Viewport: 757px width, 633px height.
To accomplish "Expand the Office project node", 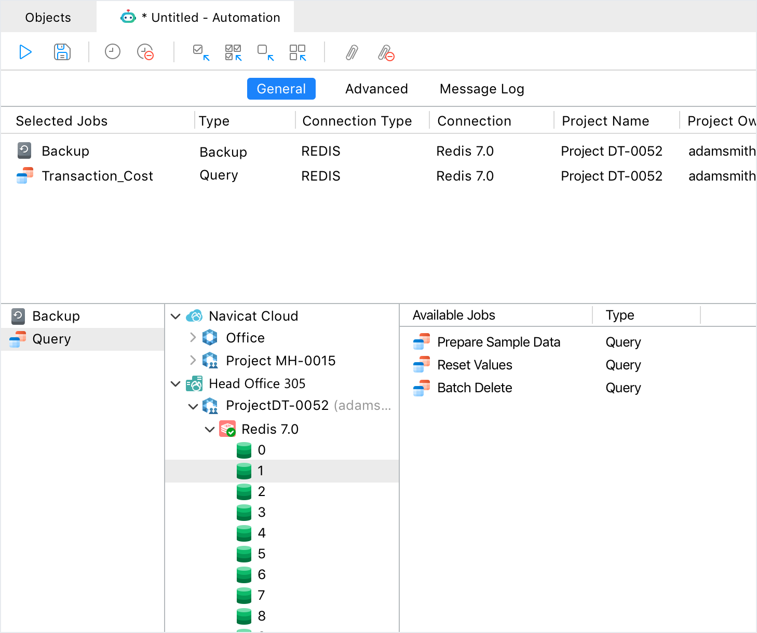I will point(193,337).
